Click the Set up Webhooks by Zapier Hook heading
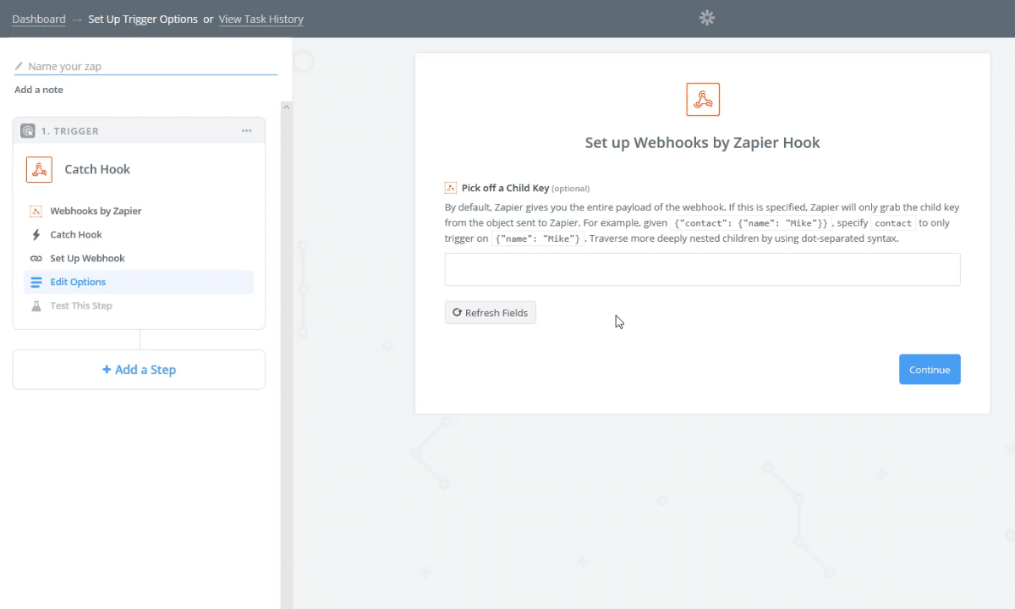Viewport: 1015px width, 609px height. pyautogui.click(x=703, y=143)
